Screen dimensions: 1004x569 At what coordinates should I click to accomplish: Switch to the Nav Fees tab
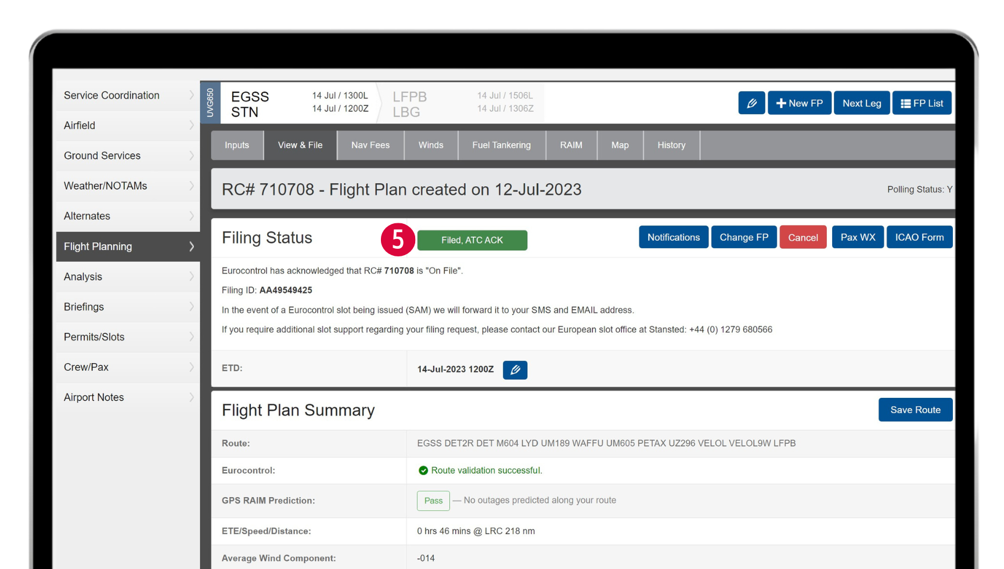(370, 145)
